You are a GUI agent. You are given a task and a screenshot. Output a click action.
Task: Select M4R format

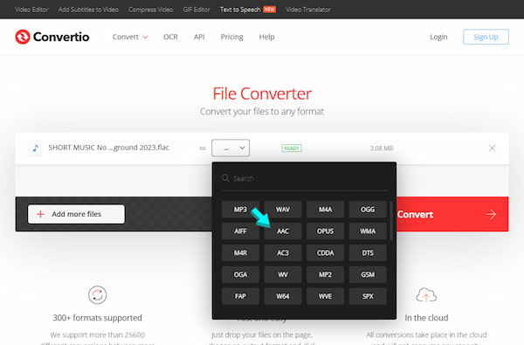click(240, 253)
